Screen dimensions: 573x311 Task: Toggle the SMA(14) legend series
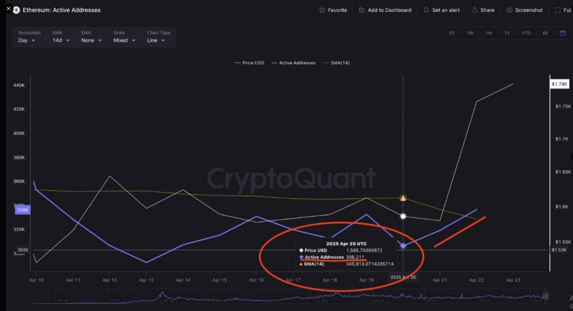click(x=336, y=63)
